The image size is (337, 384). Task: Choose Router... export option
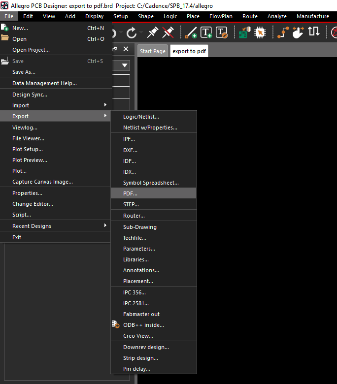pos(153,216)
